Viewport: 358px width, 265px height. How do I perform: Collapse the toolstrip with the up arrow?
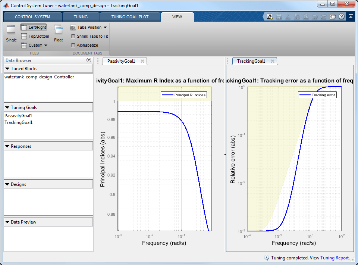tap(351, 17)
